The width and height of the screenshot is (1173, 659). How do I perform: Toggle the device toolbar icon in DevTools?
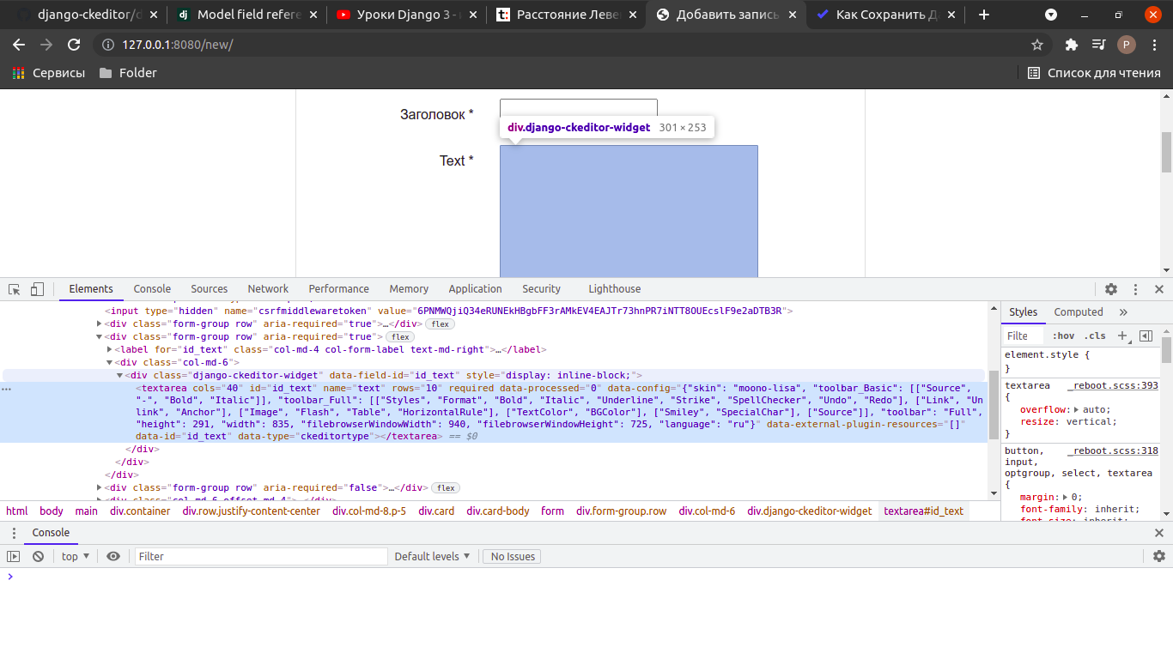(37, 289)
